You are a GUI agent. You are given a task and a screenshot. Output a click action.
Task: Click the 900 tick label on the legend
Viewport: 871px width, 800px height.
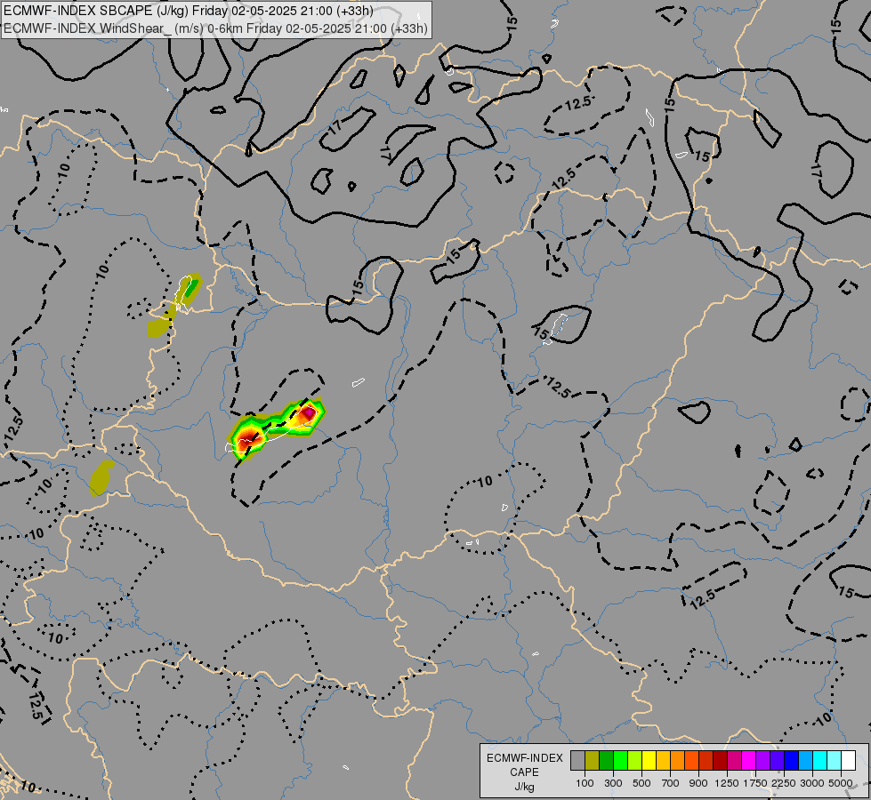pyautogui.click(x=698, y=783)
